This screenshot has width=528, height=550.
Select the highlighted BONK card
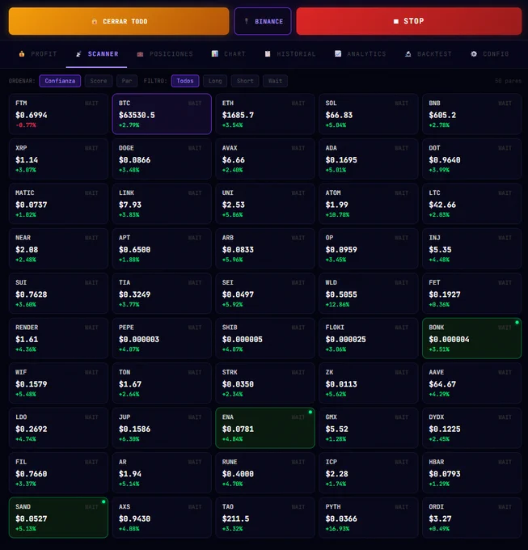(472, 338)
